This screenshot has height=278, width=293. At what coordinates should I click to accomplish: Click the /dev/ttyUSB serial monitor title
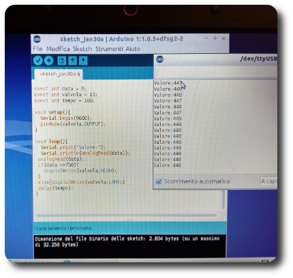point(259,59)
